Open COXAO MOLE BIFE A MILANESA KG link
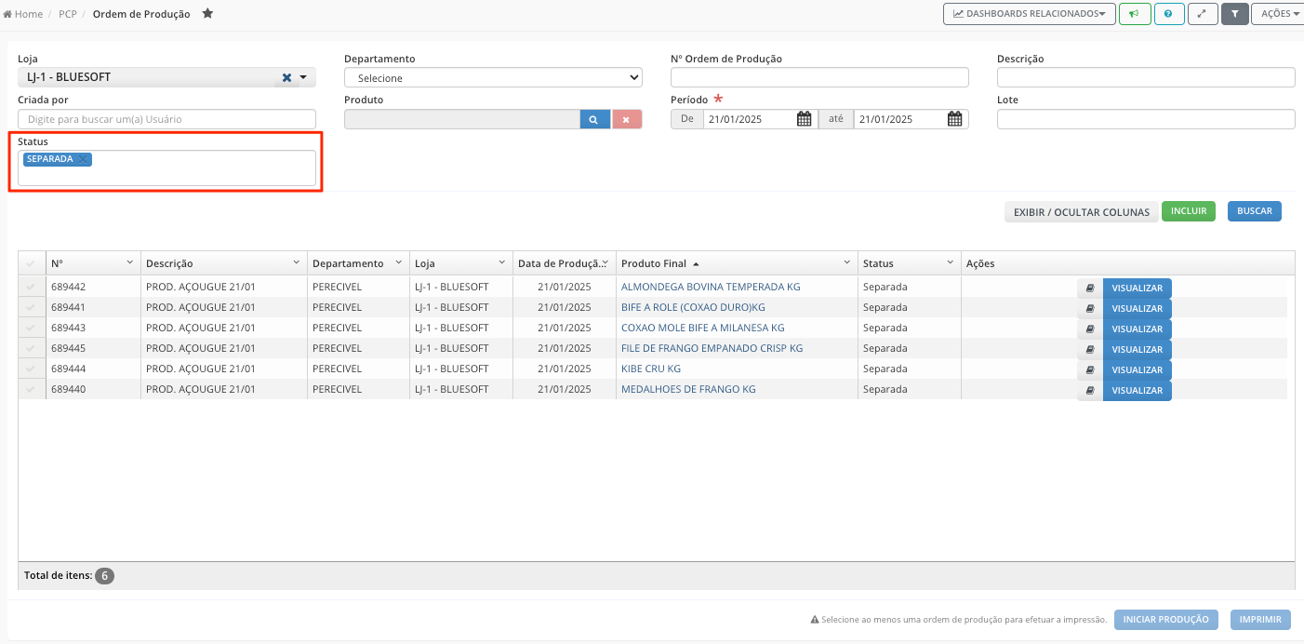Viewport: 1304px width, 644px height. [703, 328]
